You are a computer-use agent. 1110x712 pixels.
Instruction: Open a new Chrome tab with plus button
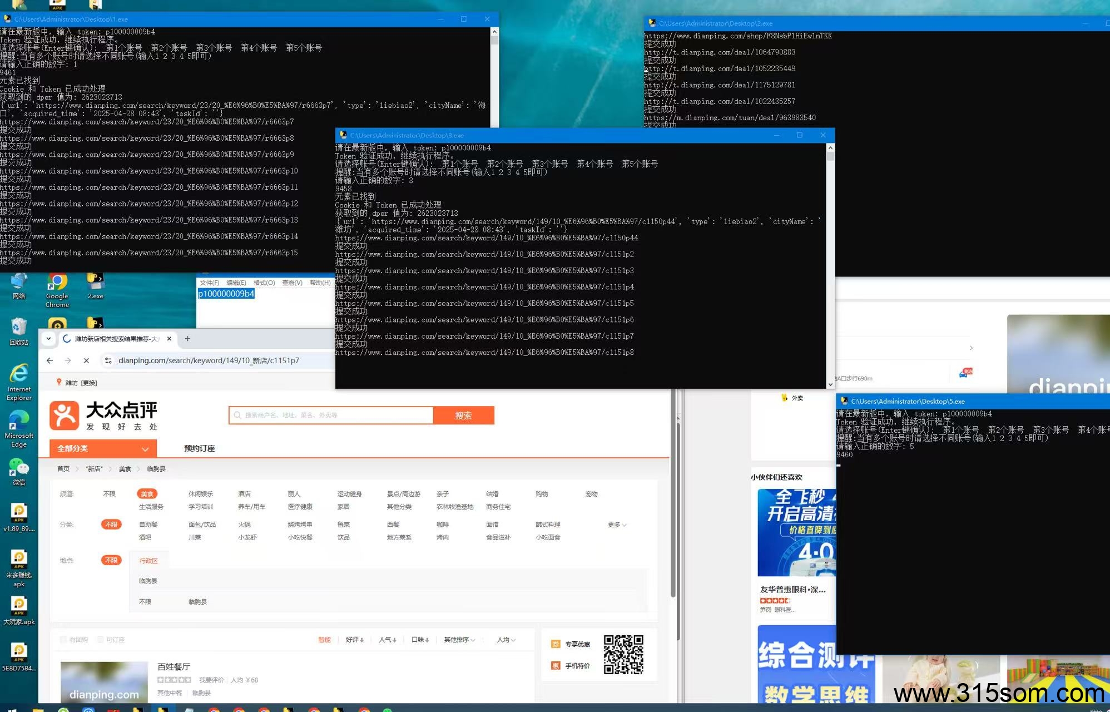(187, 338)
